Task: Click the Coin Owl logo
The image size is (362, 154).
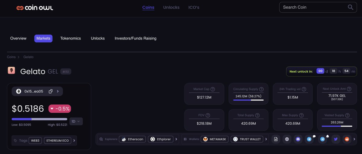Action: point(35,8)
